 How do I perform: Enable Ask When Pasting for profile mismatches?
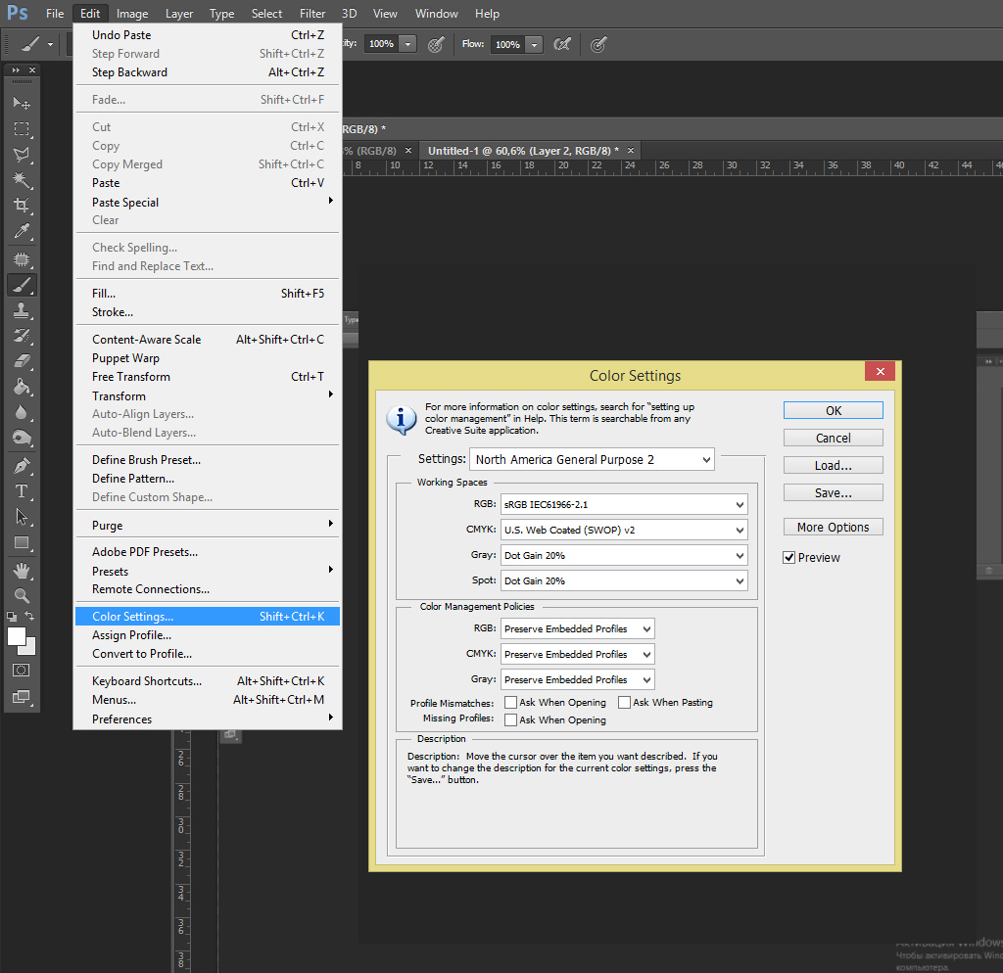(x=625, y=703)
